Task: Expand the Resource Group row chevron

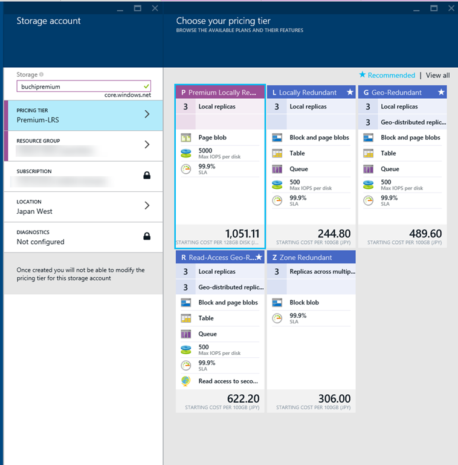Action: point(147,145)
